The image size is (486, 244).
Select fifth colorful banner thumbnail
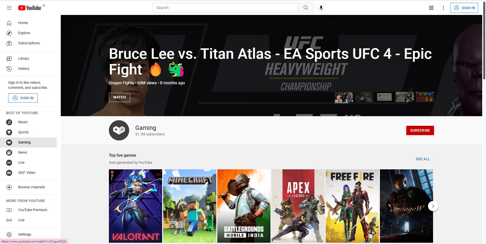click(425, 97)
